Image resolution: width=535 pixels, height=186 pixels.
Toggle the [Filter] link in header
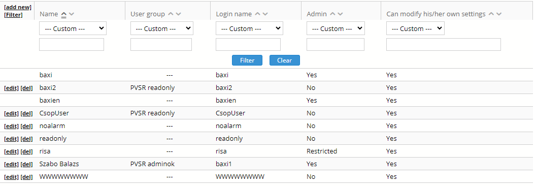13,15
